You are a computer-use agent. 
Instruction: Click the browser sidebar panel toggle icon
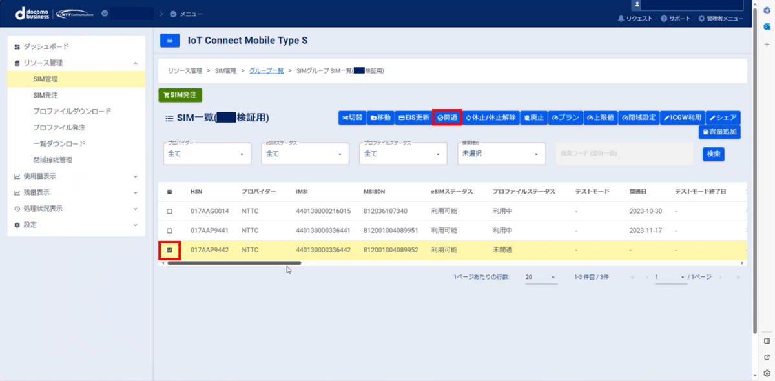coord(767,340)
